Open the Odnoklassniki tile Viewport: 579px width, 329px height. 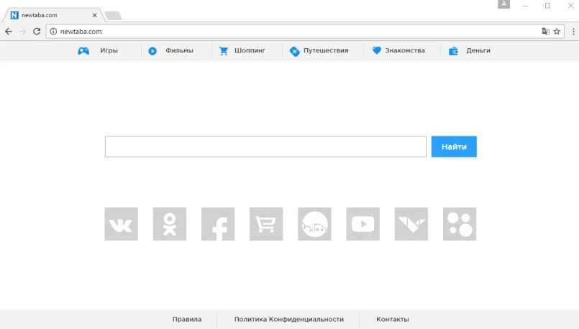[170, 224]
